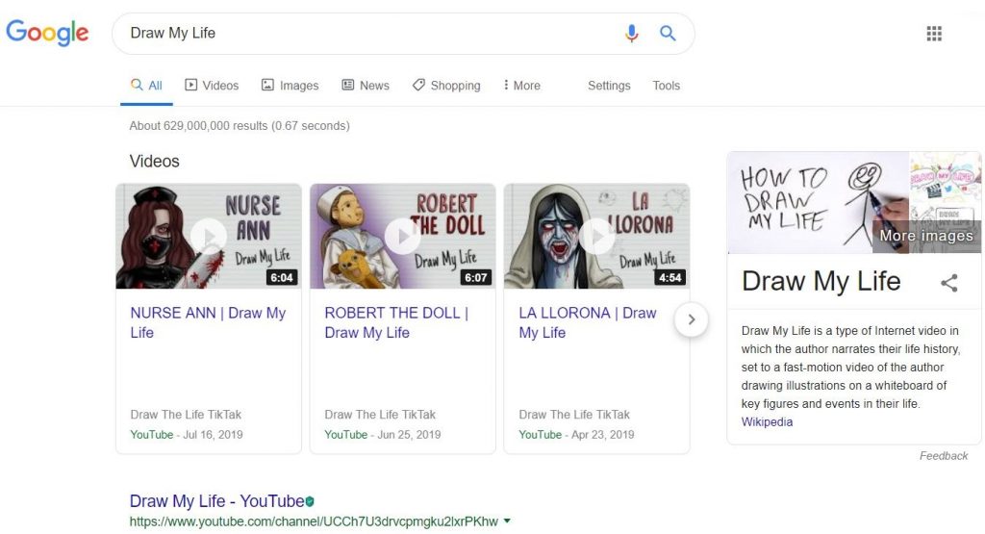Click the 6:07 duration badge on ROBERT THE DOLL
The width and height of the screenshot is (985, 534).
click(x=475, y=277)
